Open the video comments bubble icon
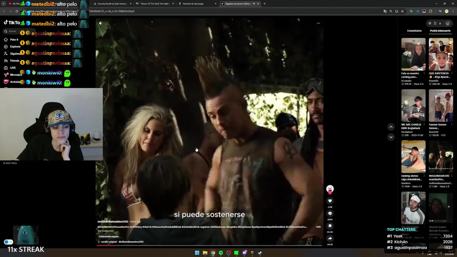Viewport: 457px width, 257px height. coord(330,213)
